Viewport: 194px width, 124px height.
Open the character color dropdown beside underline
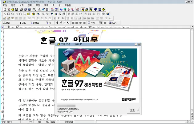pyautogui.click(x=68, y=23)
